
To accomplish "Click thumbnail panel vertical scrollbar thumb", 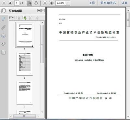I will click(x=42, y=44).
